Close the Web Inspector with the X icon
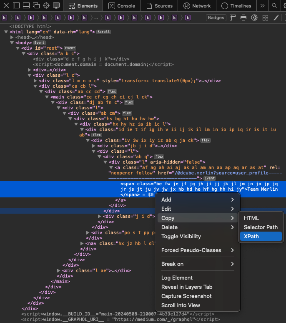The width and height of the screenshot is (286, 323). click(x=6, y=5)
